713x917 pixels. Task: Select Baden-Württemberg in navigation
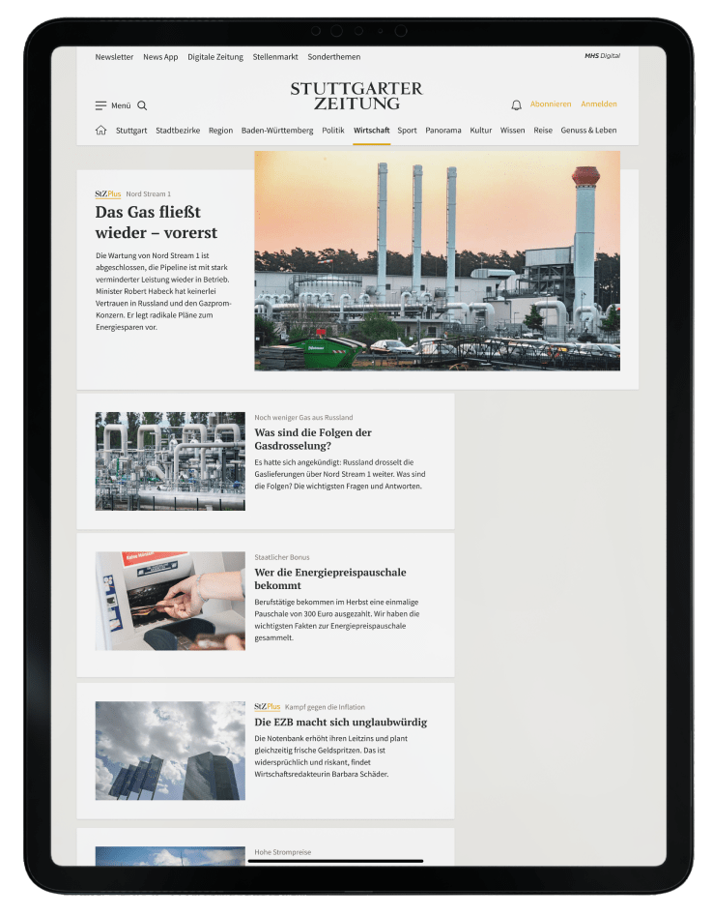coord(277,130)
